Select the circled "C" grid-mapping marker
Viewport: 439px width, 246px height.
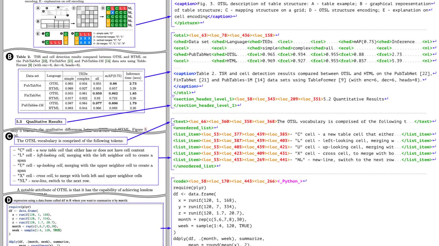(74, 8)
